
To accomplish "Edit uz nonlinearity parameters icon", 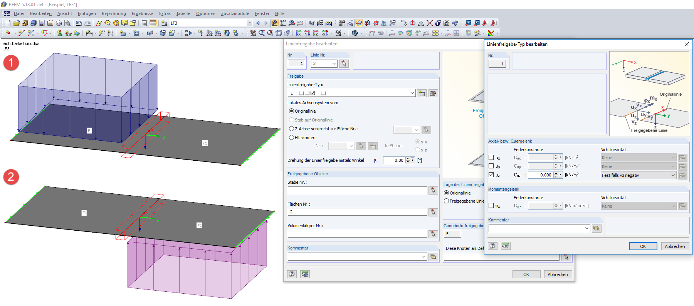I will pos(682,175).
